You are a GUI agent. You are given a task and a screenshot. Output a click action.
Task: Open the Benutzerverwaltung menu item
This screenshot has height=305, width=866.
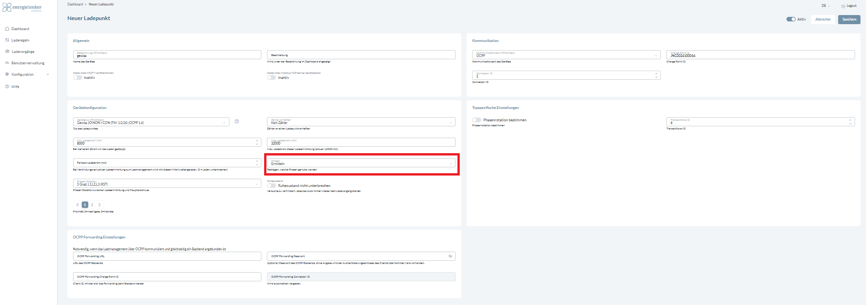click(28, 63)
